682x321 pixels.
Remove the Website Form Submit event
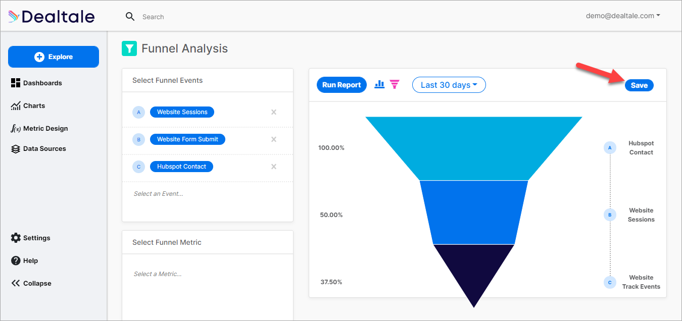point(274,139)
